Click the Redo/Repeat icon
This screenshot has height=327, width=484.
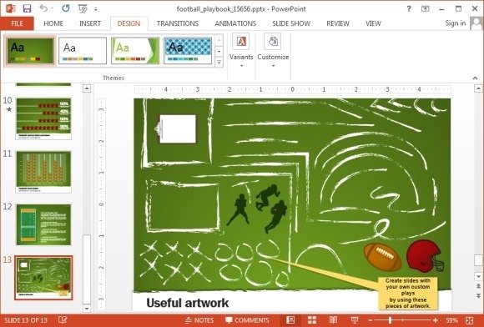65,8
